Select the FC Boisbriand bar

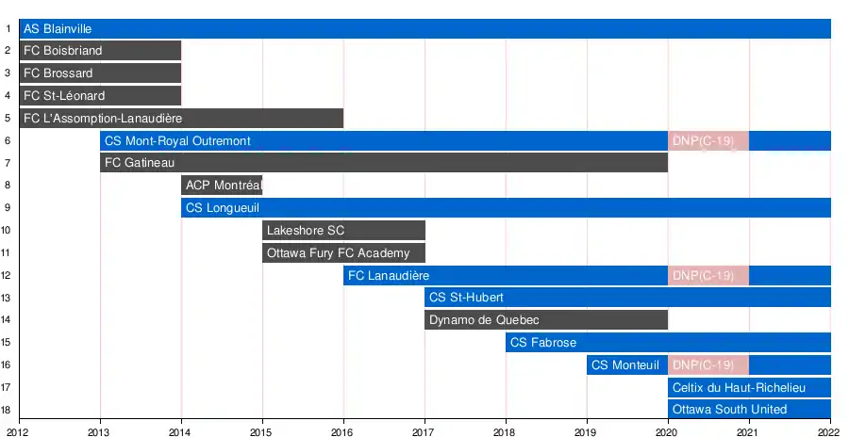click(x=100, y=51)
